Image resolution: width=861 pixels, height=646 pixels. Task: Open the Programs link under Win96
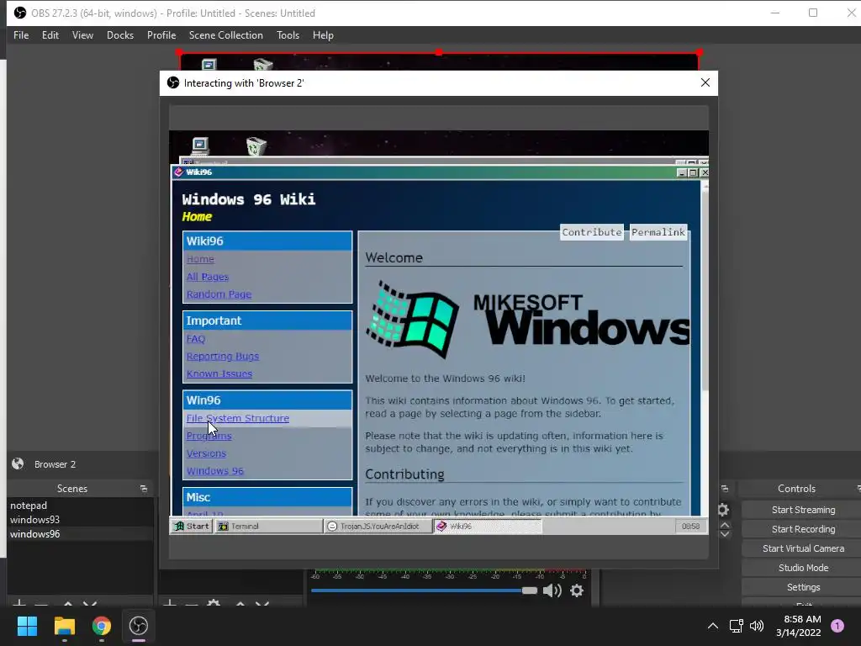click(x=209, y=437)
